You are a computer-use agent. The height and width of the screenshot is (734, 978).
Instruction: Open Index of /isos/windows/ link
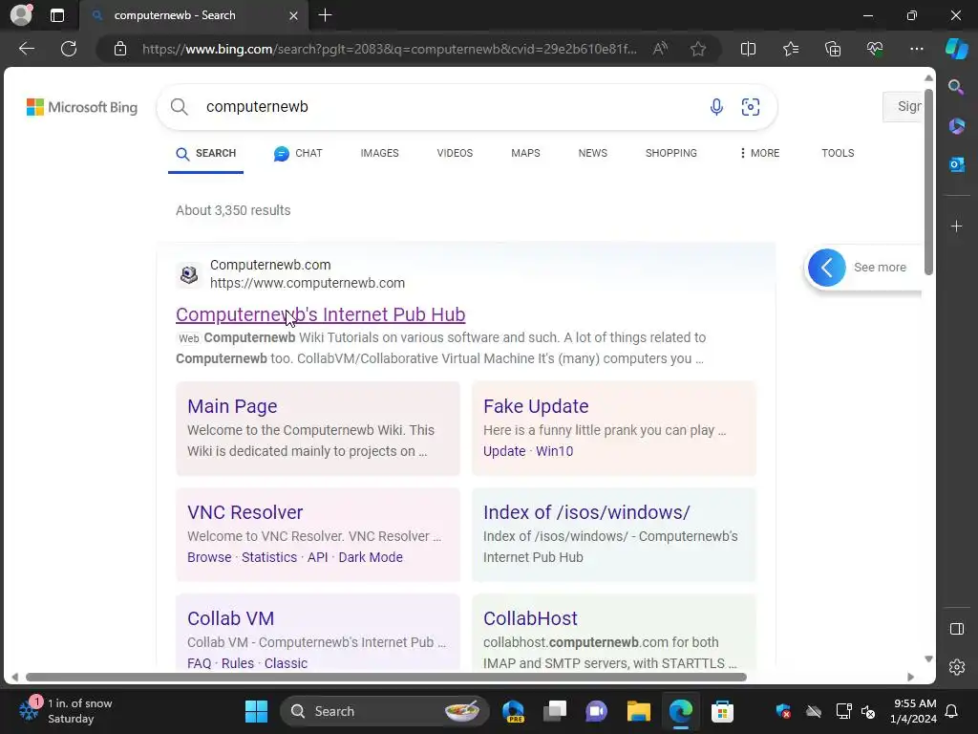coord(586,512)
